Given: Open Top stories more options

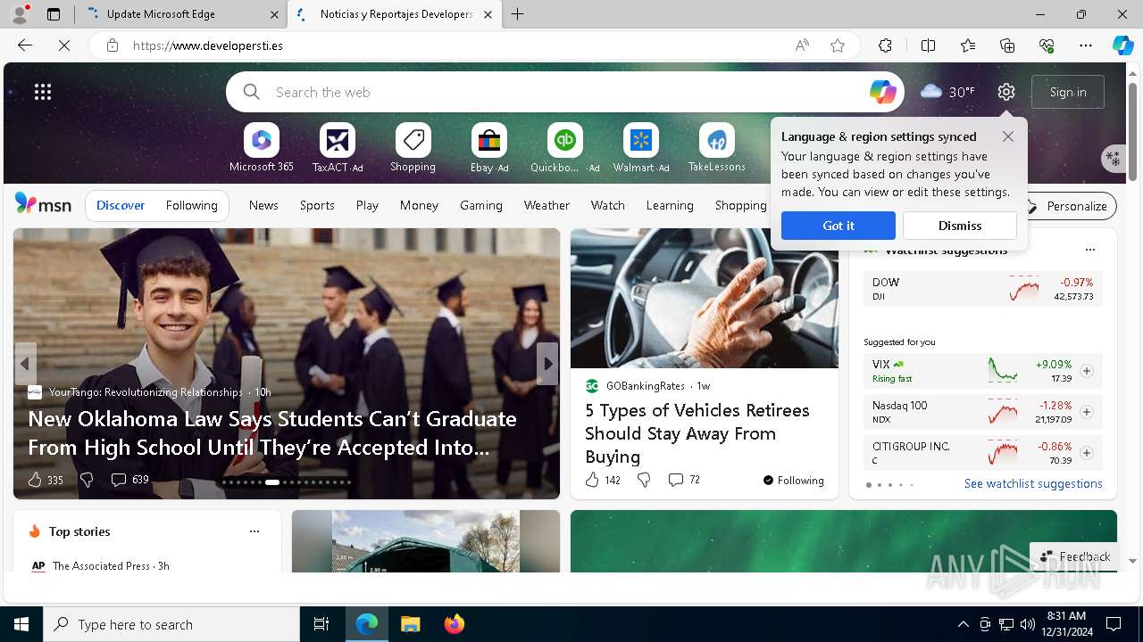Looking at the screenshot, I should click(254, 531).
